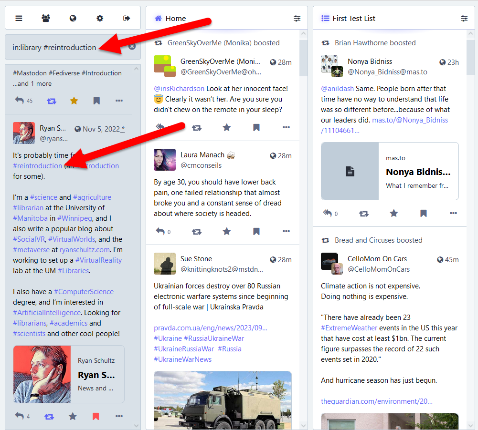
Task: Open settings via the gear icon
Action: pyautogui.click(x=100, y=18)
